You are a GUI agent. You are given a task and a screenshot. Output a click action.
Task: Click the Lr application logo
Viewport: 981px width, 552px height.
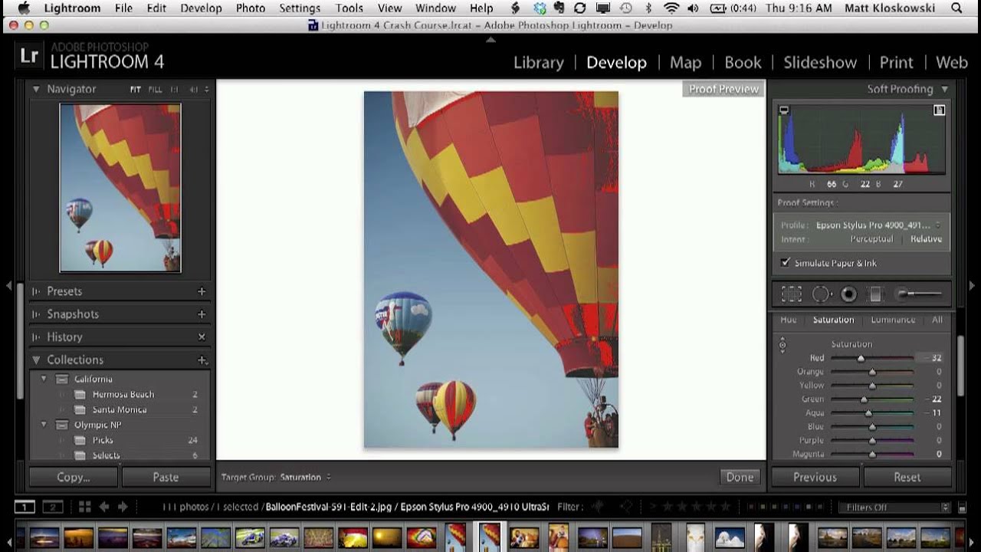pyautogui.click(x=29, y=56)
